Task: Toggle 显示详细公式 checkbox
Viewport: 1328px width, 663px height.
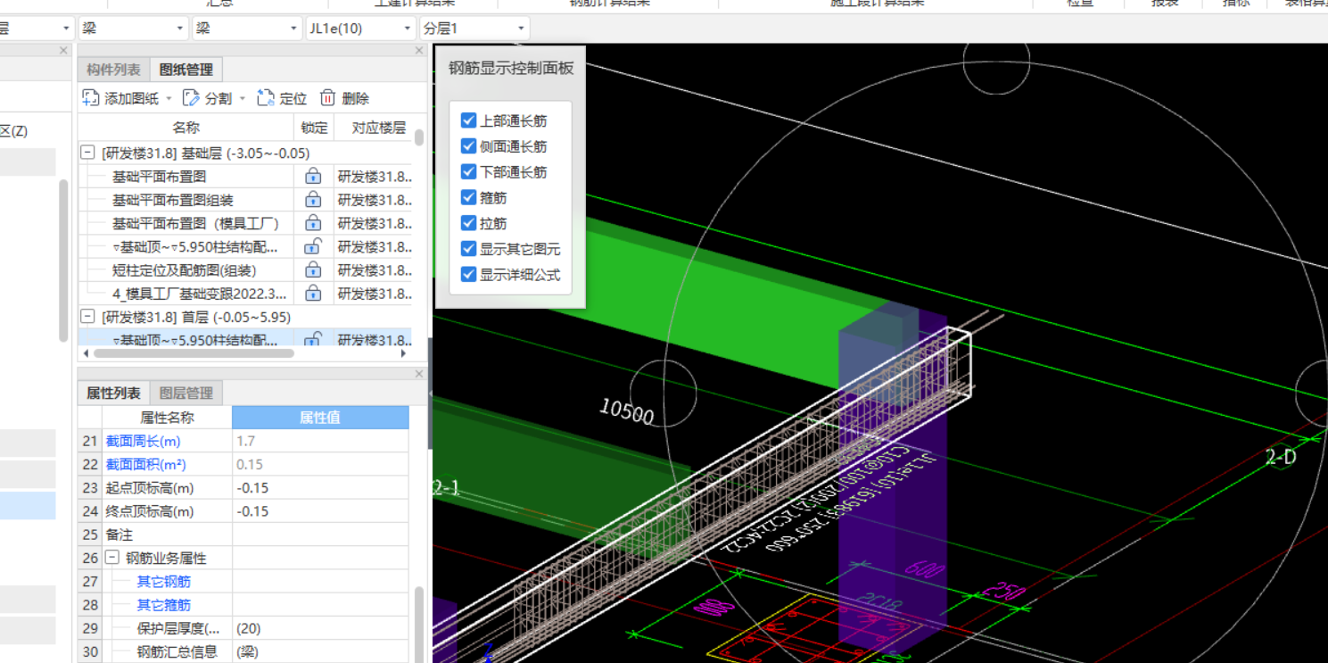Action: pyautogui.click(x=468, y=275)
